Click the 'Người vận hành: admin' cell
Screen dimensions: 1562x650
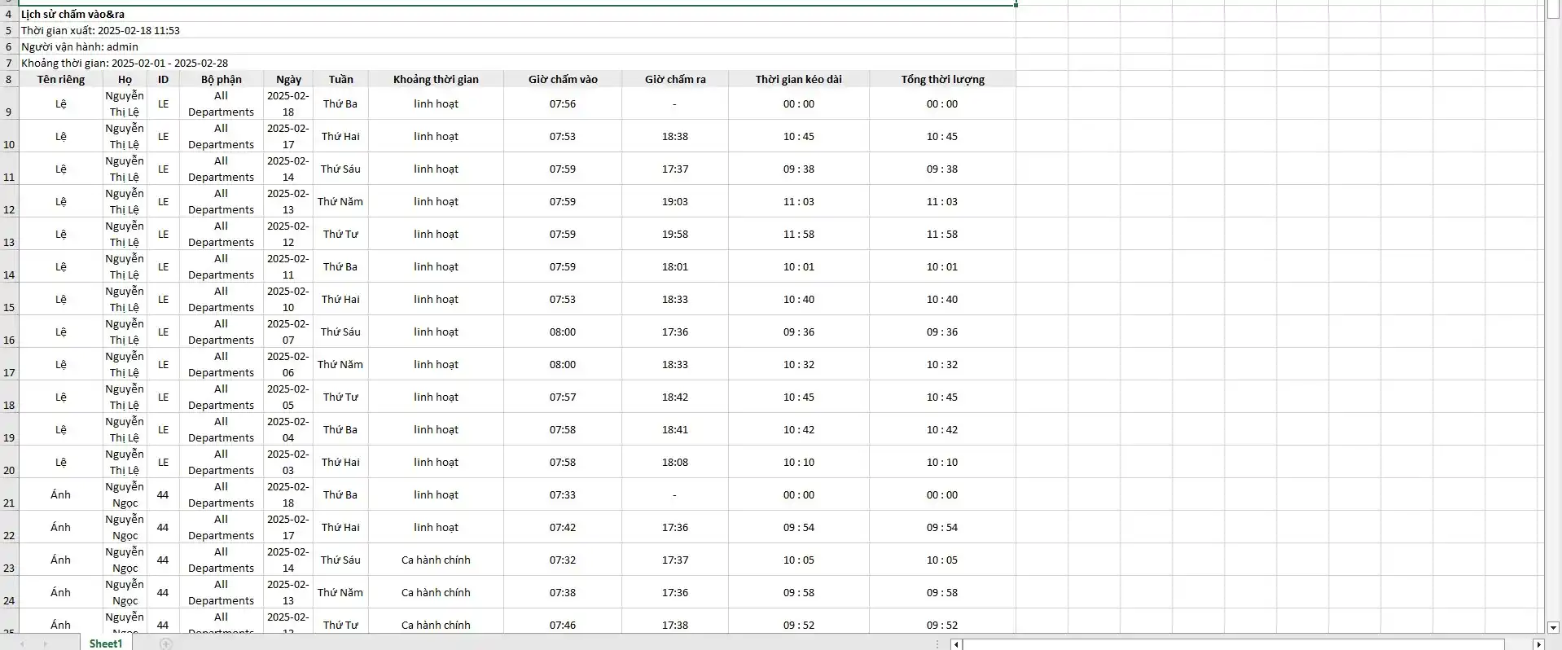pyautogui.click(x=80, y=46)
